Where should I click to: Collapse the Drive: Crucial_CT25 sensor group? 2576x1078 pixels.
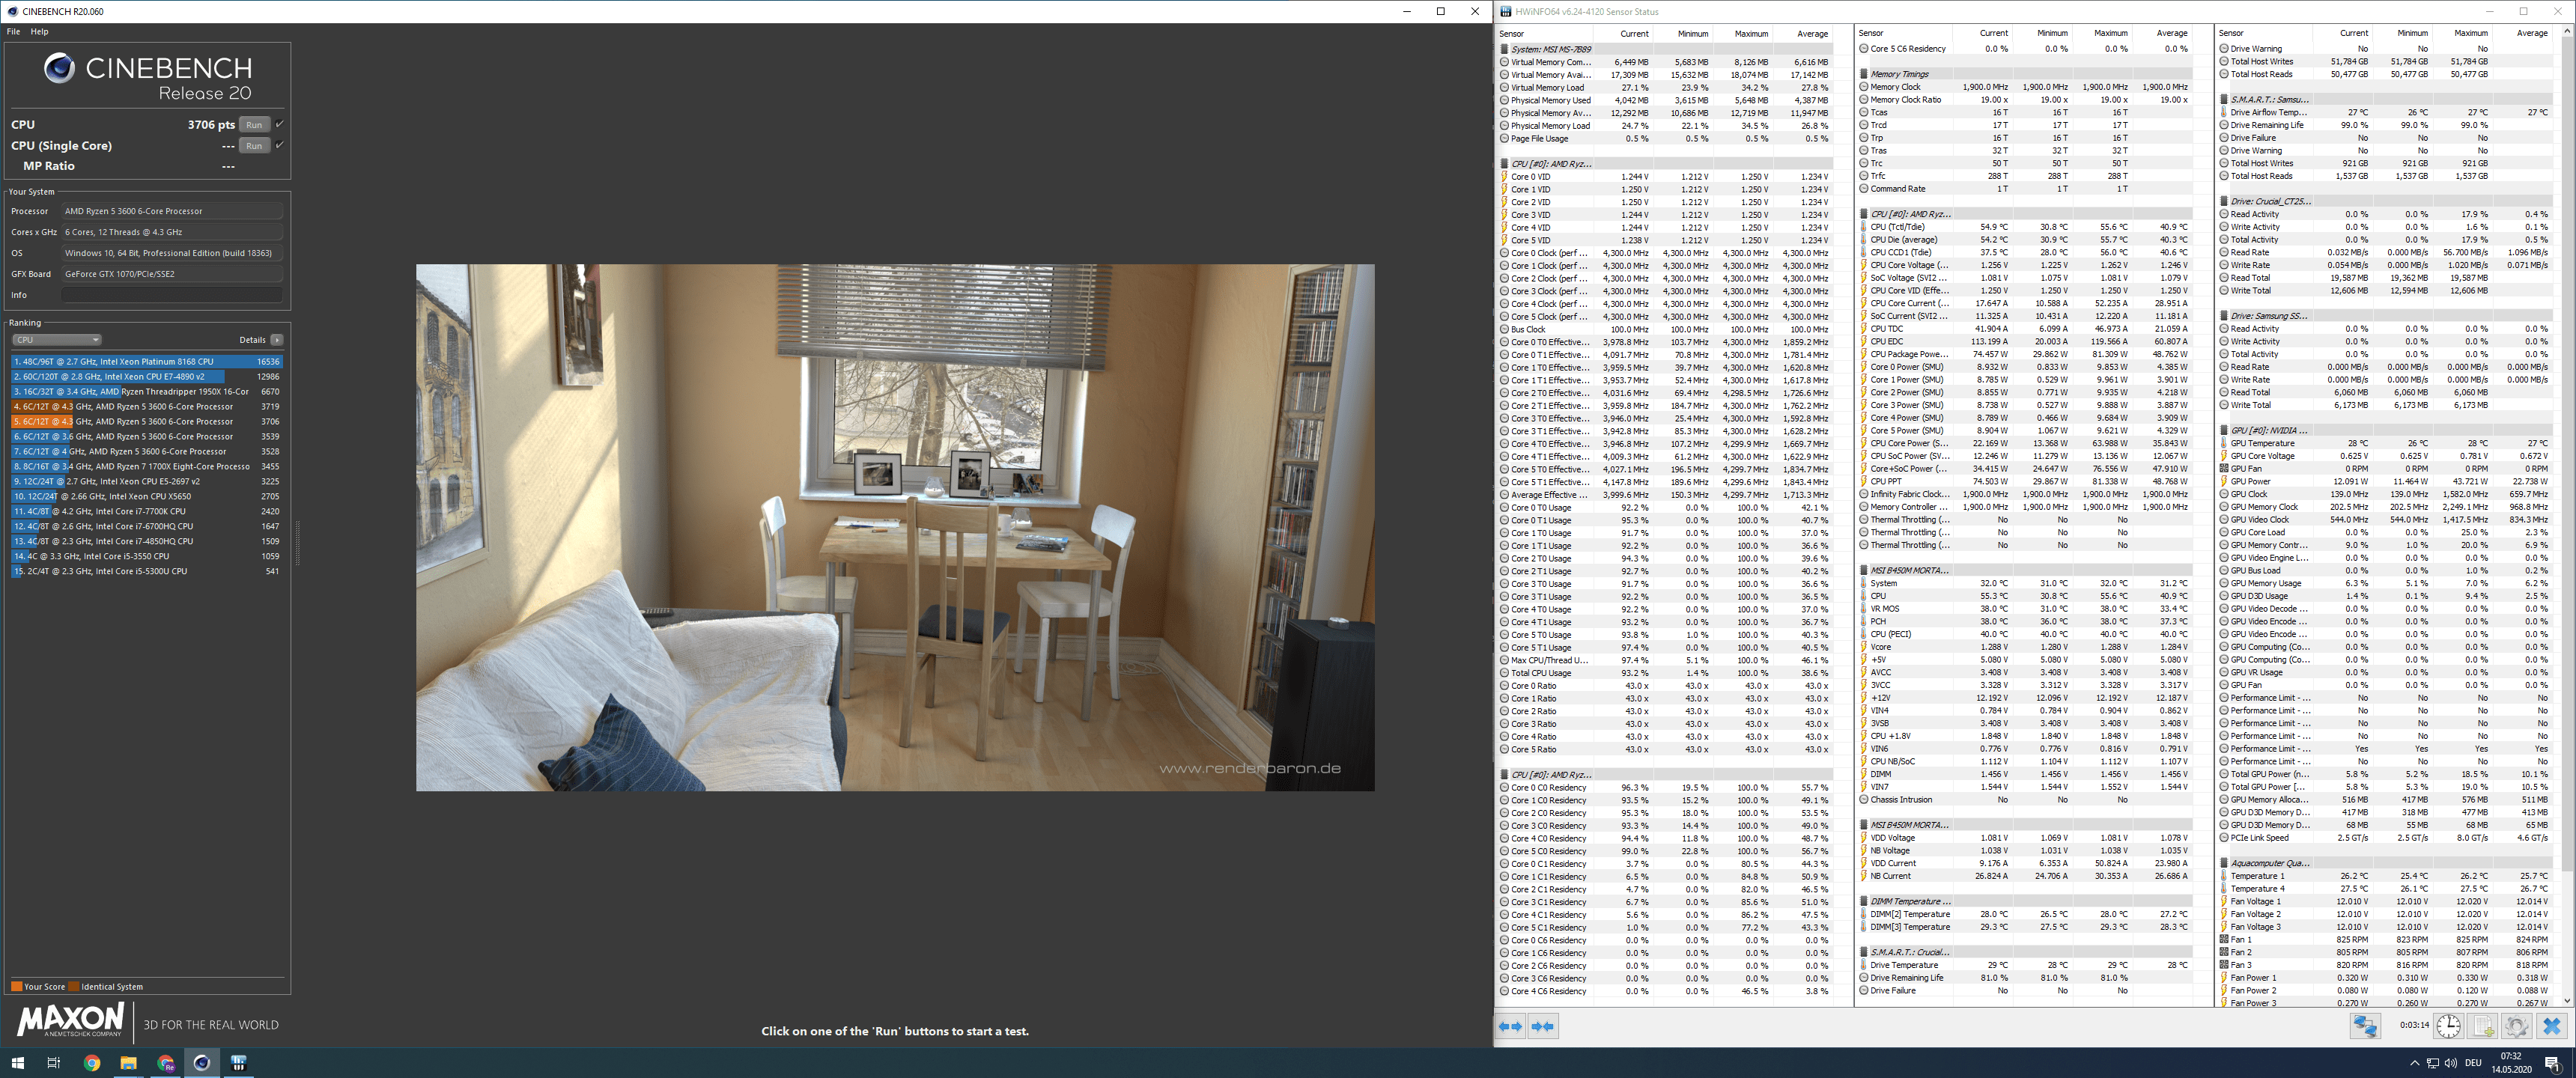[2224, 202]
